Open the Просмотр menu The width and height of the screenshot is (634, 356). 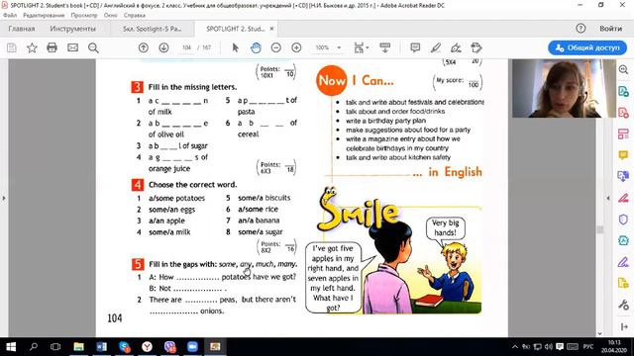click(84, 15)
